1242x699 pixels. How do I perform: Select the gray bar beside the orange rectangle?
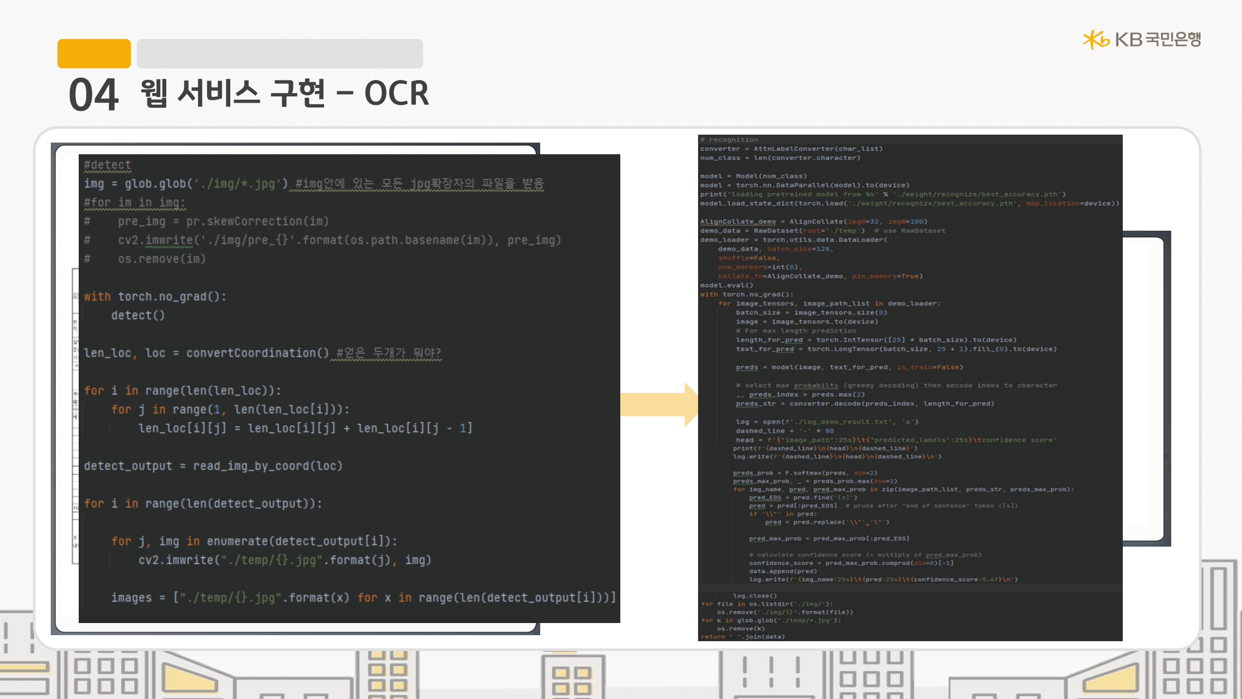pyautogui.click(x=279, y=54)
